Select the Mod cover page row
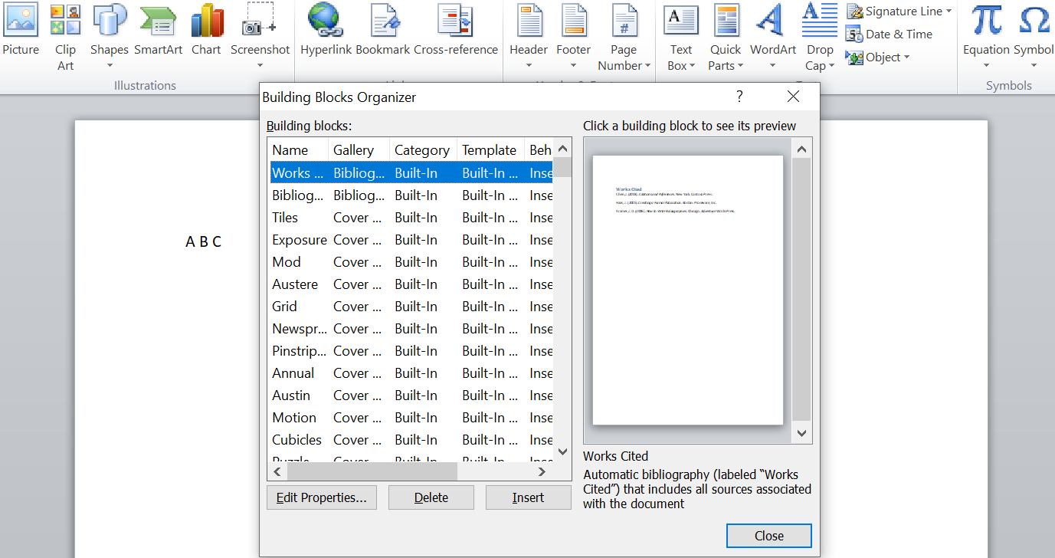 click(x=411, y=262)
